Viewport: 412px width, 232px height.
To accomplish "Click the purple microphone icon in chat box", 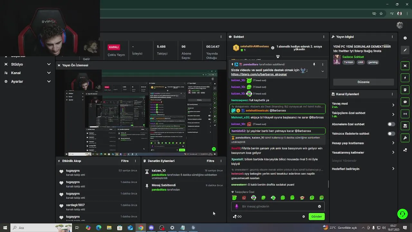I will [x=237, y=207].
